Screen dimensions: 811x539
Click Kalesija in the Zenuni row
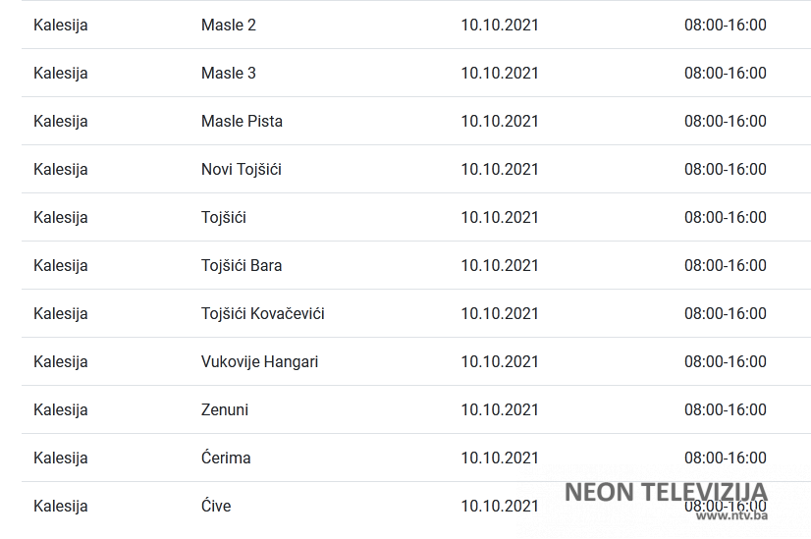tap(61, 409)
